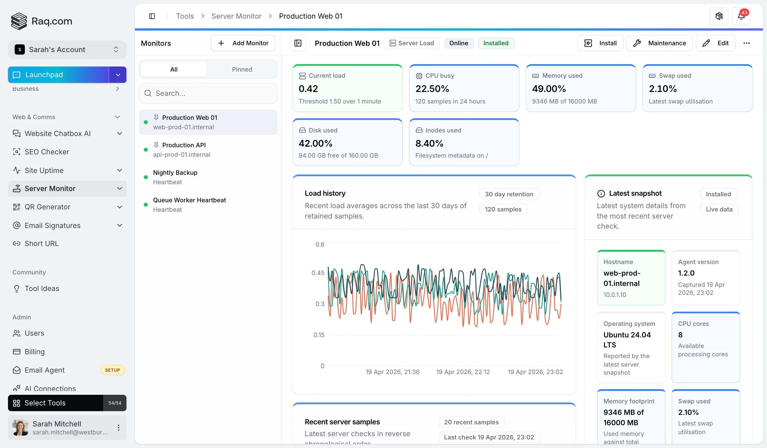The height and width of the screenshot is (448, 767).
Task: Click the Select Tools 54/54 usage indicator
Action: click(x=115, y=403)
